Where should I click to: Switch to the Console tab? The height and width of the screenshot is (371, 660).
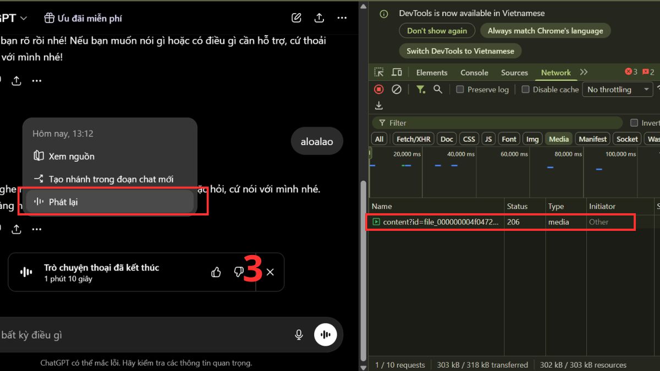pyautogui.click(x=474, y=73)
